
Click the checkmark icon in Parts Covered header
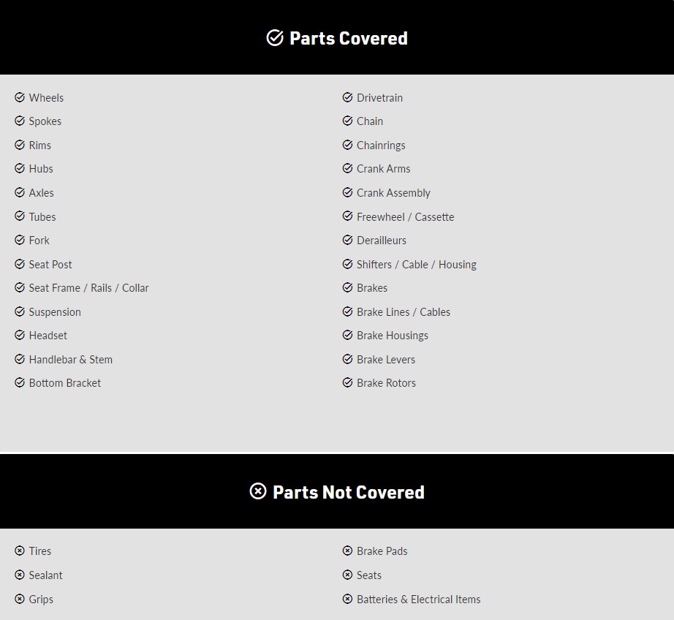(x=275, y=38)
